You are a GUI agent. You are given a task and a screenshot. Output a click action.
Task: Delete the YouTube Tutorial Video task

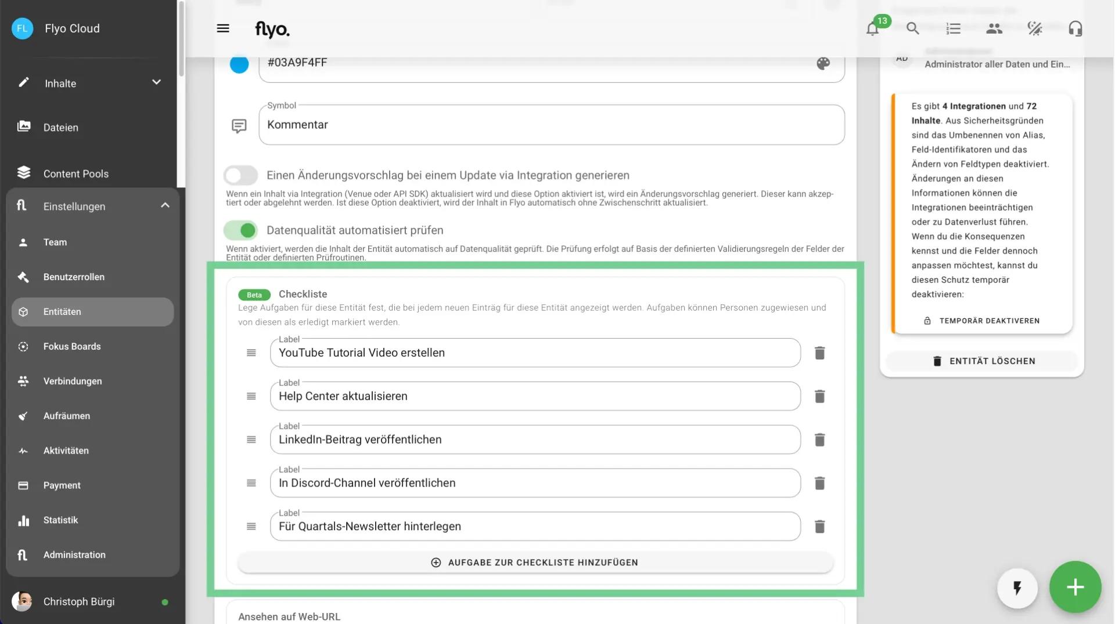tap(819, 353)
